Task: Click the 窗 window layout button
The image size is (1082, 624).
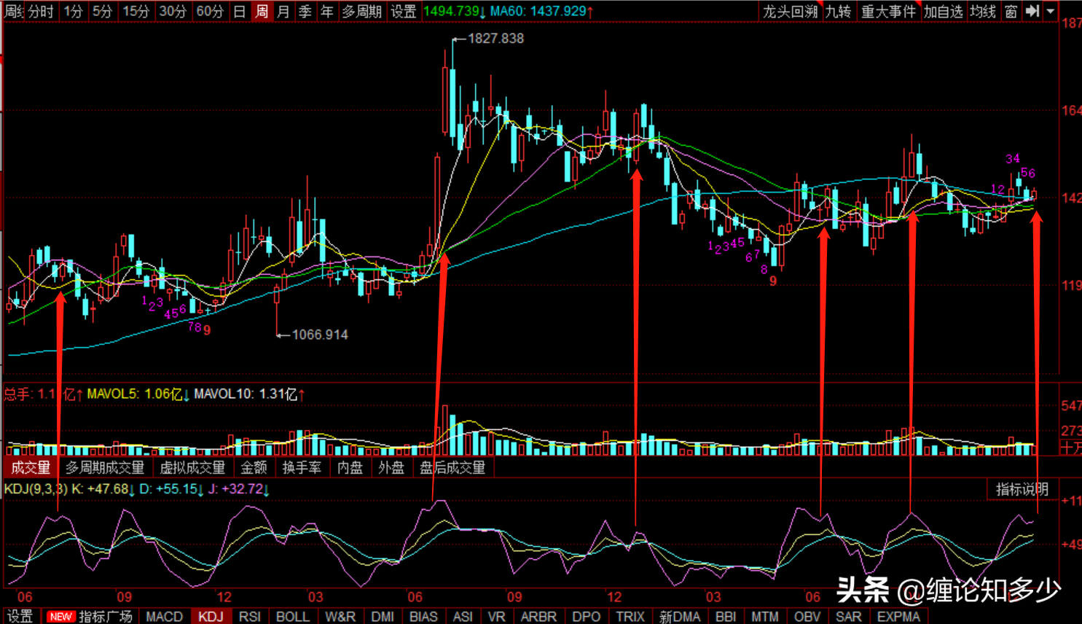Action: [x=1011, y=11]
